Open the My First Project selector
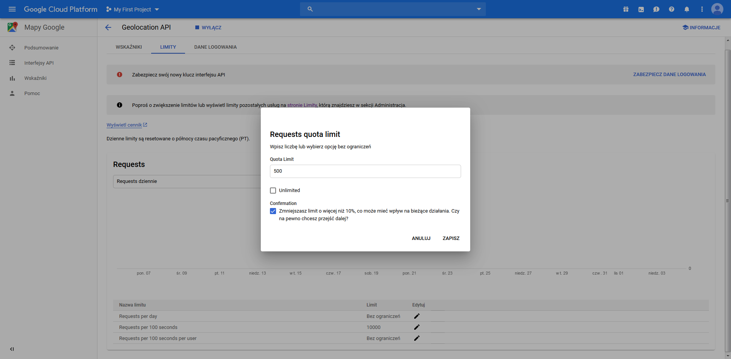Screen dimensions: 731x359 pyautogui.click(x=132, y=9)
